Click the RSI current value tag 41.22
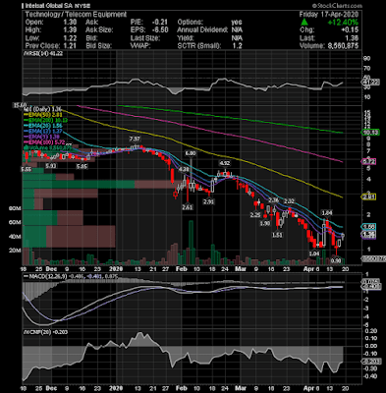 tap(370, 83)
